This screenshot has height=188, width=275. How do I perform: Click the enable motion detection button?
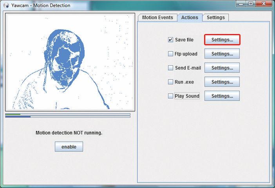click(x=69, y=147)
